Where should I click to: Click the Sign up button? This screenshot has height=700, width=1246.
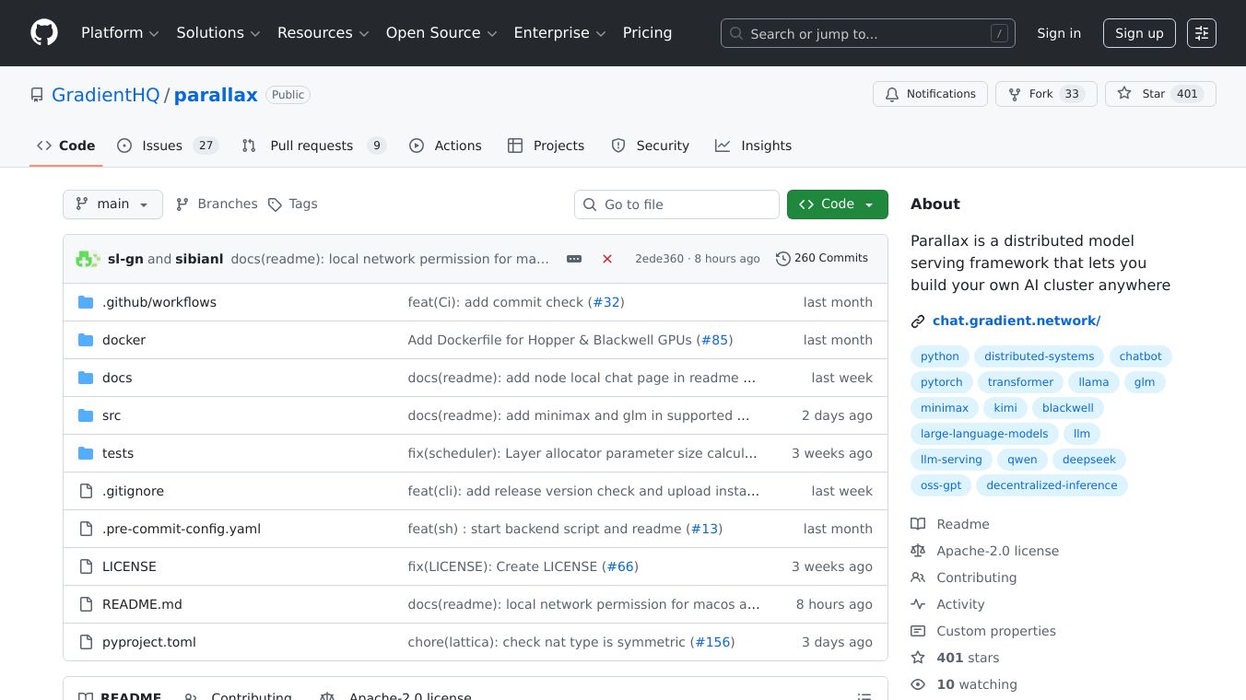pos(1139,33)
